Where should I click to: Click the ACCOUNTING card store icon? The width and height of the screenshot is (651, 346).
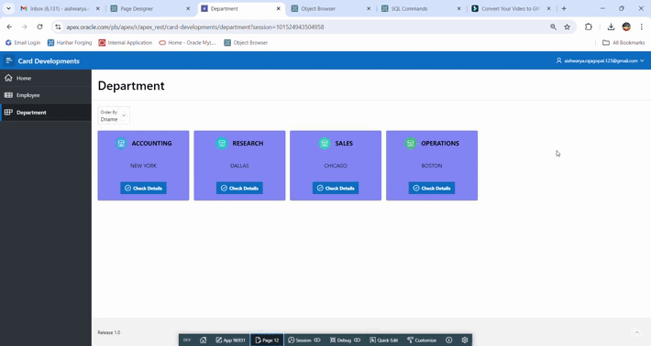[x=121, y=143]
